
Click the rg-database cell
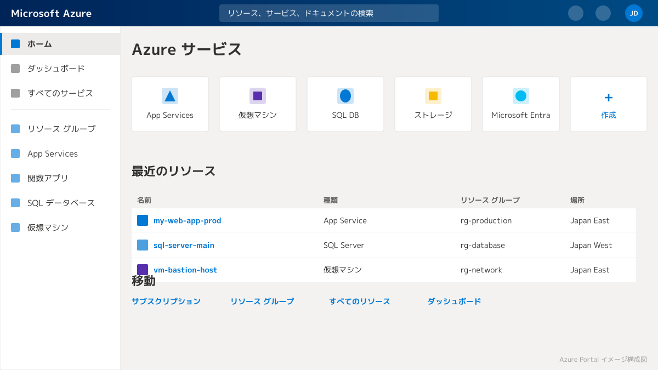483,245
